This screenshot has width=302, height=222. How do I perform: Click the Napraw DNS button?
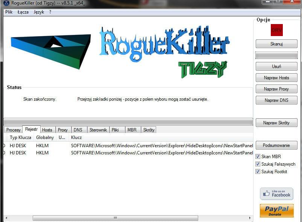click(276, 100)
